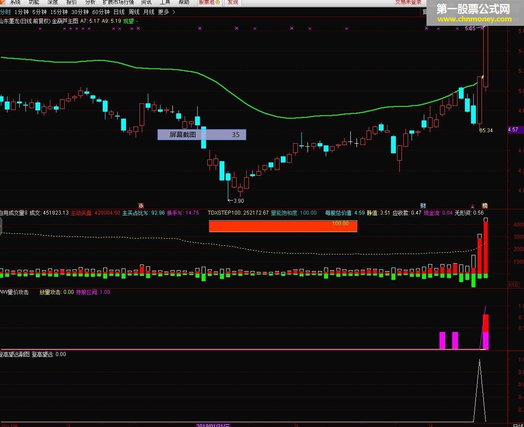This screenshot has width=524, height=427.
Task: Open the 系统 menu
Action: 15,2
